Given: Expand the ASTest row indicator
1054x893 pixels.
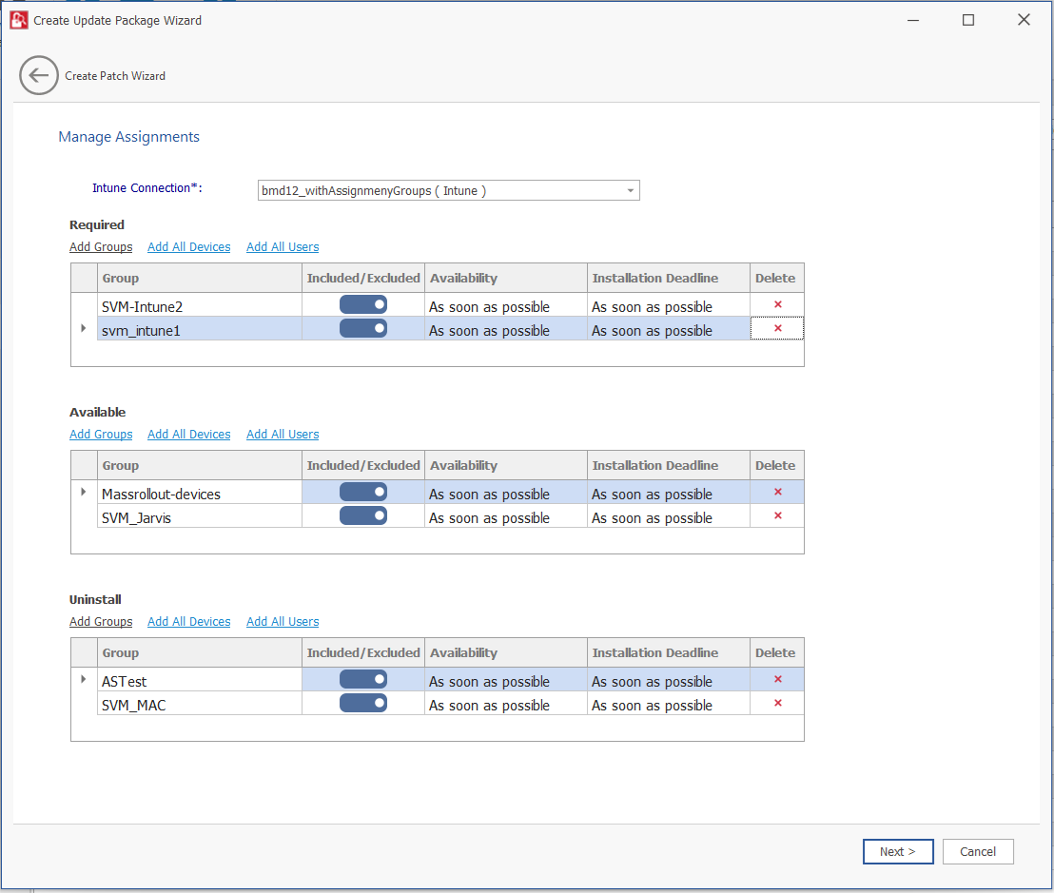Looking at the screenshot, I should click(84, 679).
